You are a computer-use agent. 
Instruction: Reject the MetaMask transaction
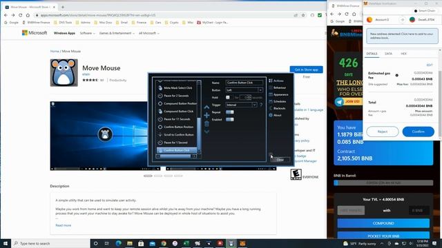[x=382, y=132]
